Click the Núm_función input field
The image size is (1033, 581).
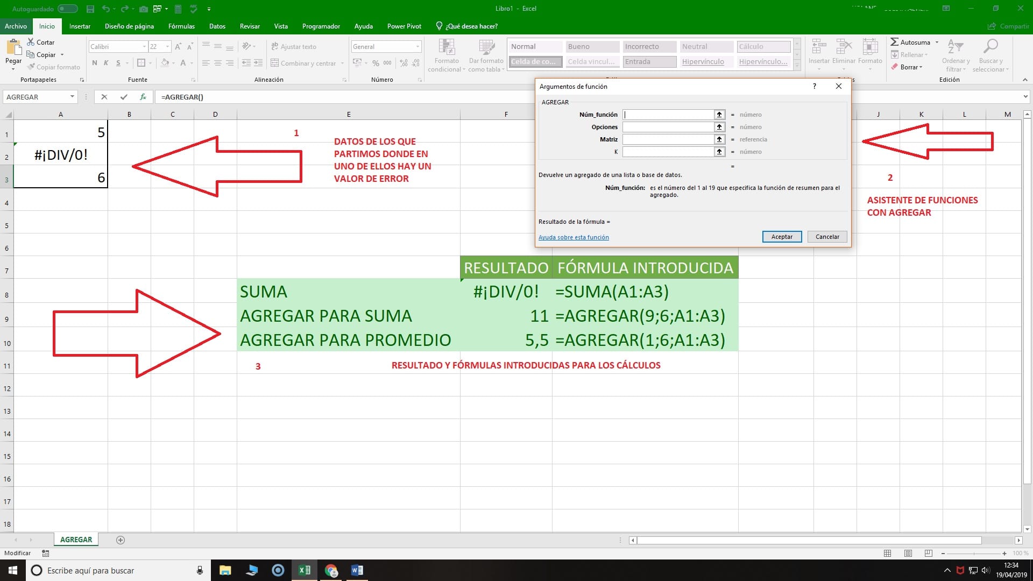click(668, 115)
